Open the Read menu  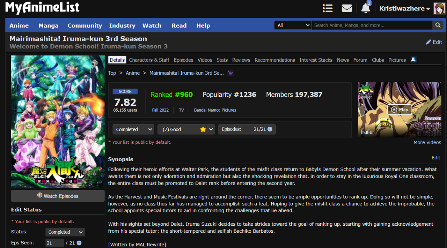pyautogui.click(x=179, y=25)
